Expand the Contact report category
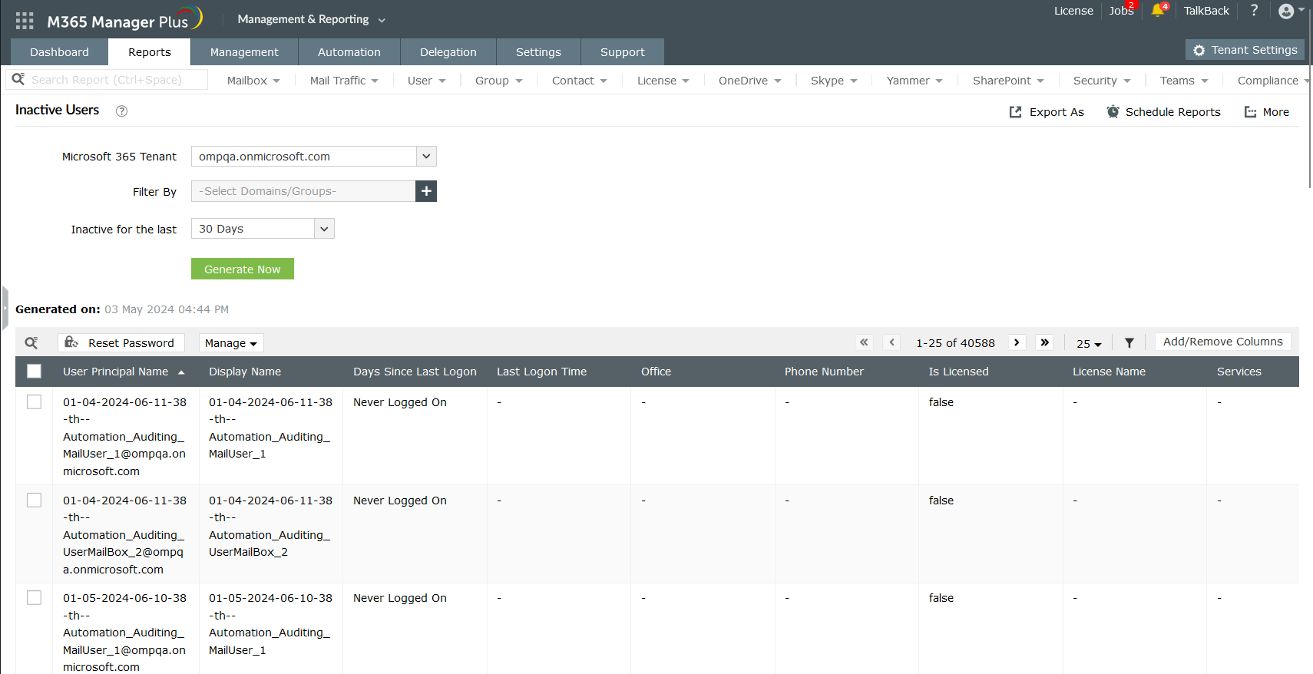This screenshot has width=1313, height=674. point(580,81)
